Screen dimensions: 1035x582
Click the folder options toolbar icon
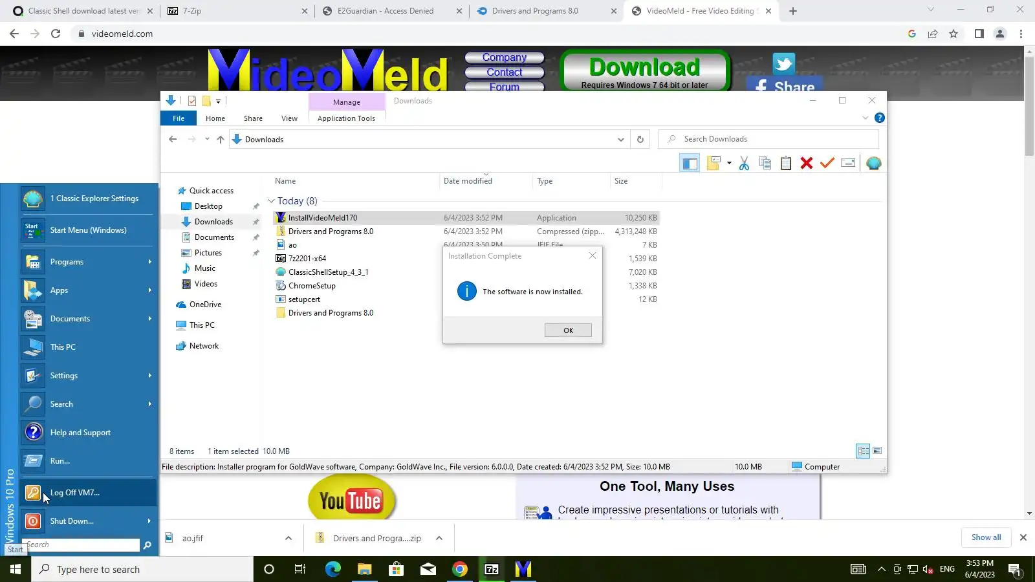pos(714,164)
